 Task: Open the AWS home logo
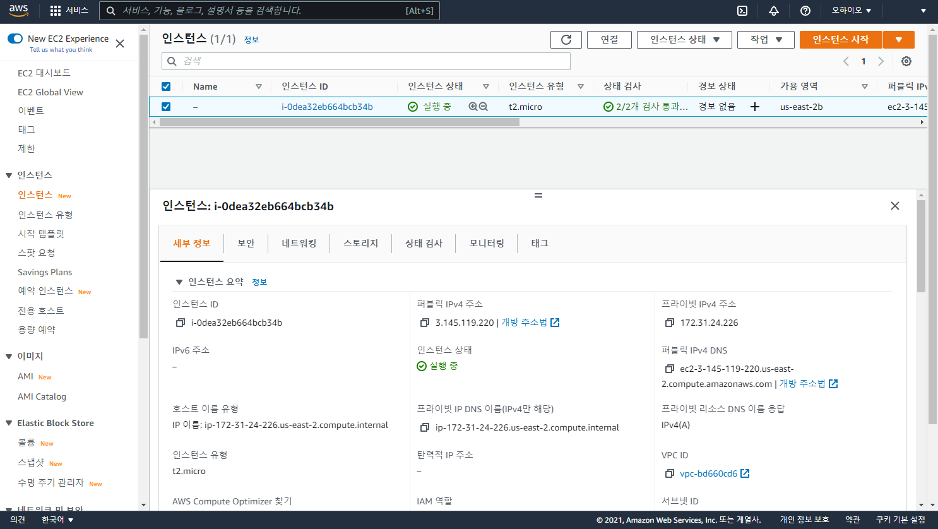(18, 11)
